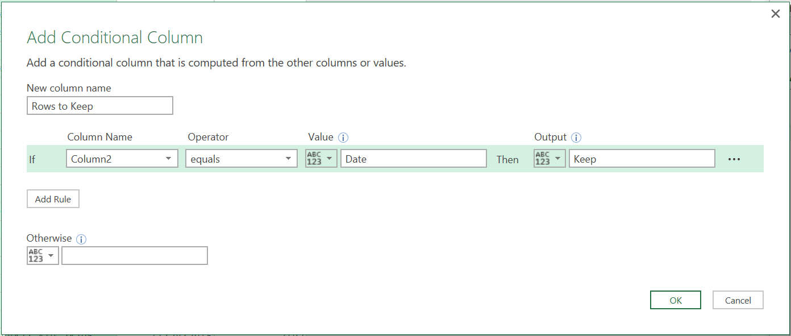Image resolution: width=791 pixels, height=336 pixels.
Task: Click the info icon next to Output
Action: [576, 137]
